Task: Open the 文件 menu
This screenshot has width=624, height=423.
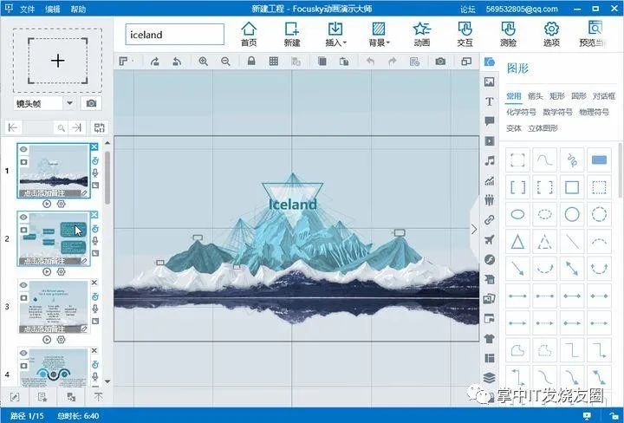Action: coord(28,9)
